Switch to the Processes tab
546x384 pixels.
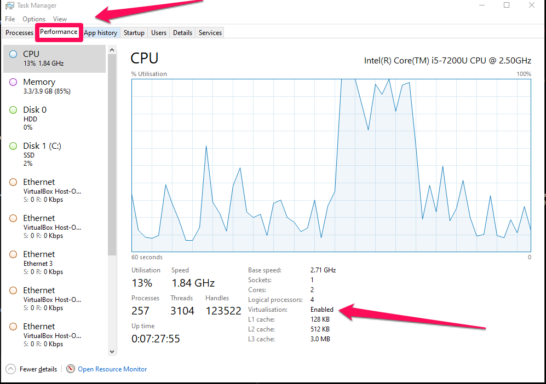(19, 33)
